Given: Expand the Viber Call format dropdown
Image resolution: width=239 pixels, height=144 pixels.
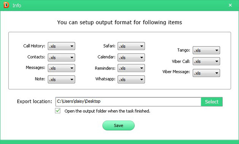Looking at the screenshot, I should pyautogui.click(x=206, y=61).
